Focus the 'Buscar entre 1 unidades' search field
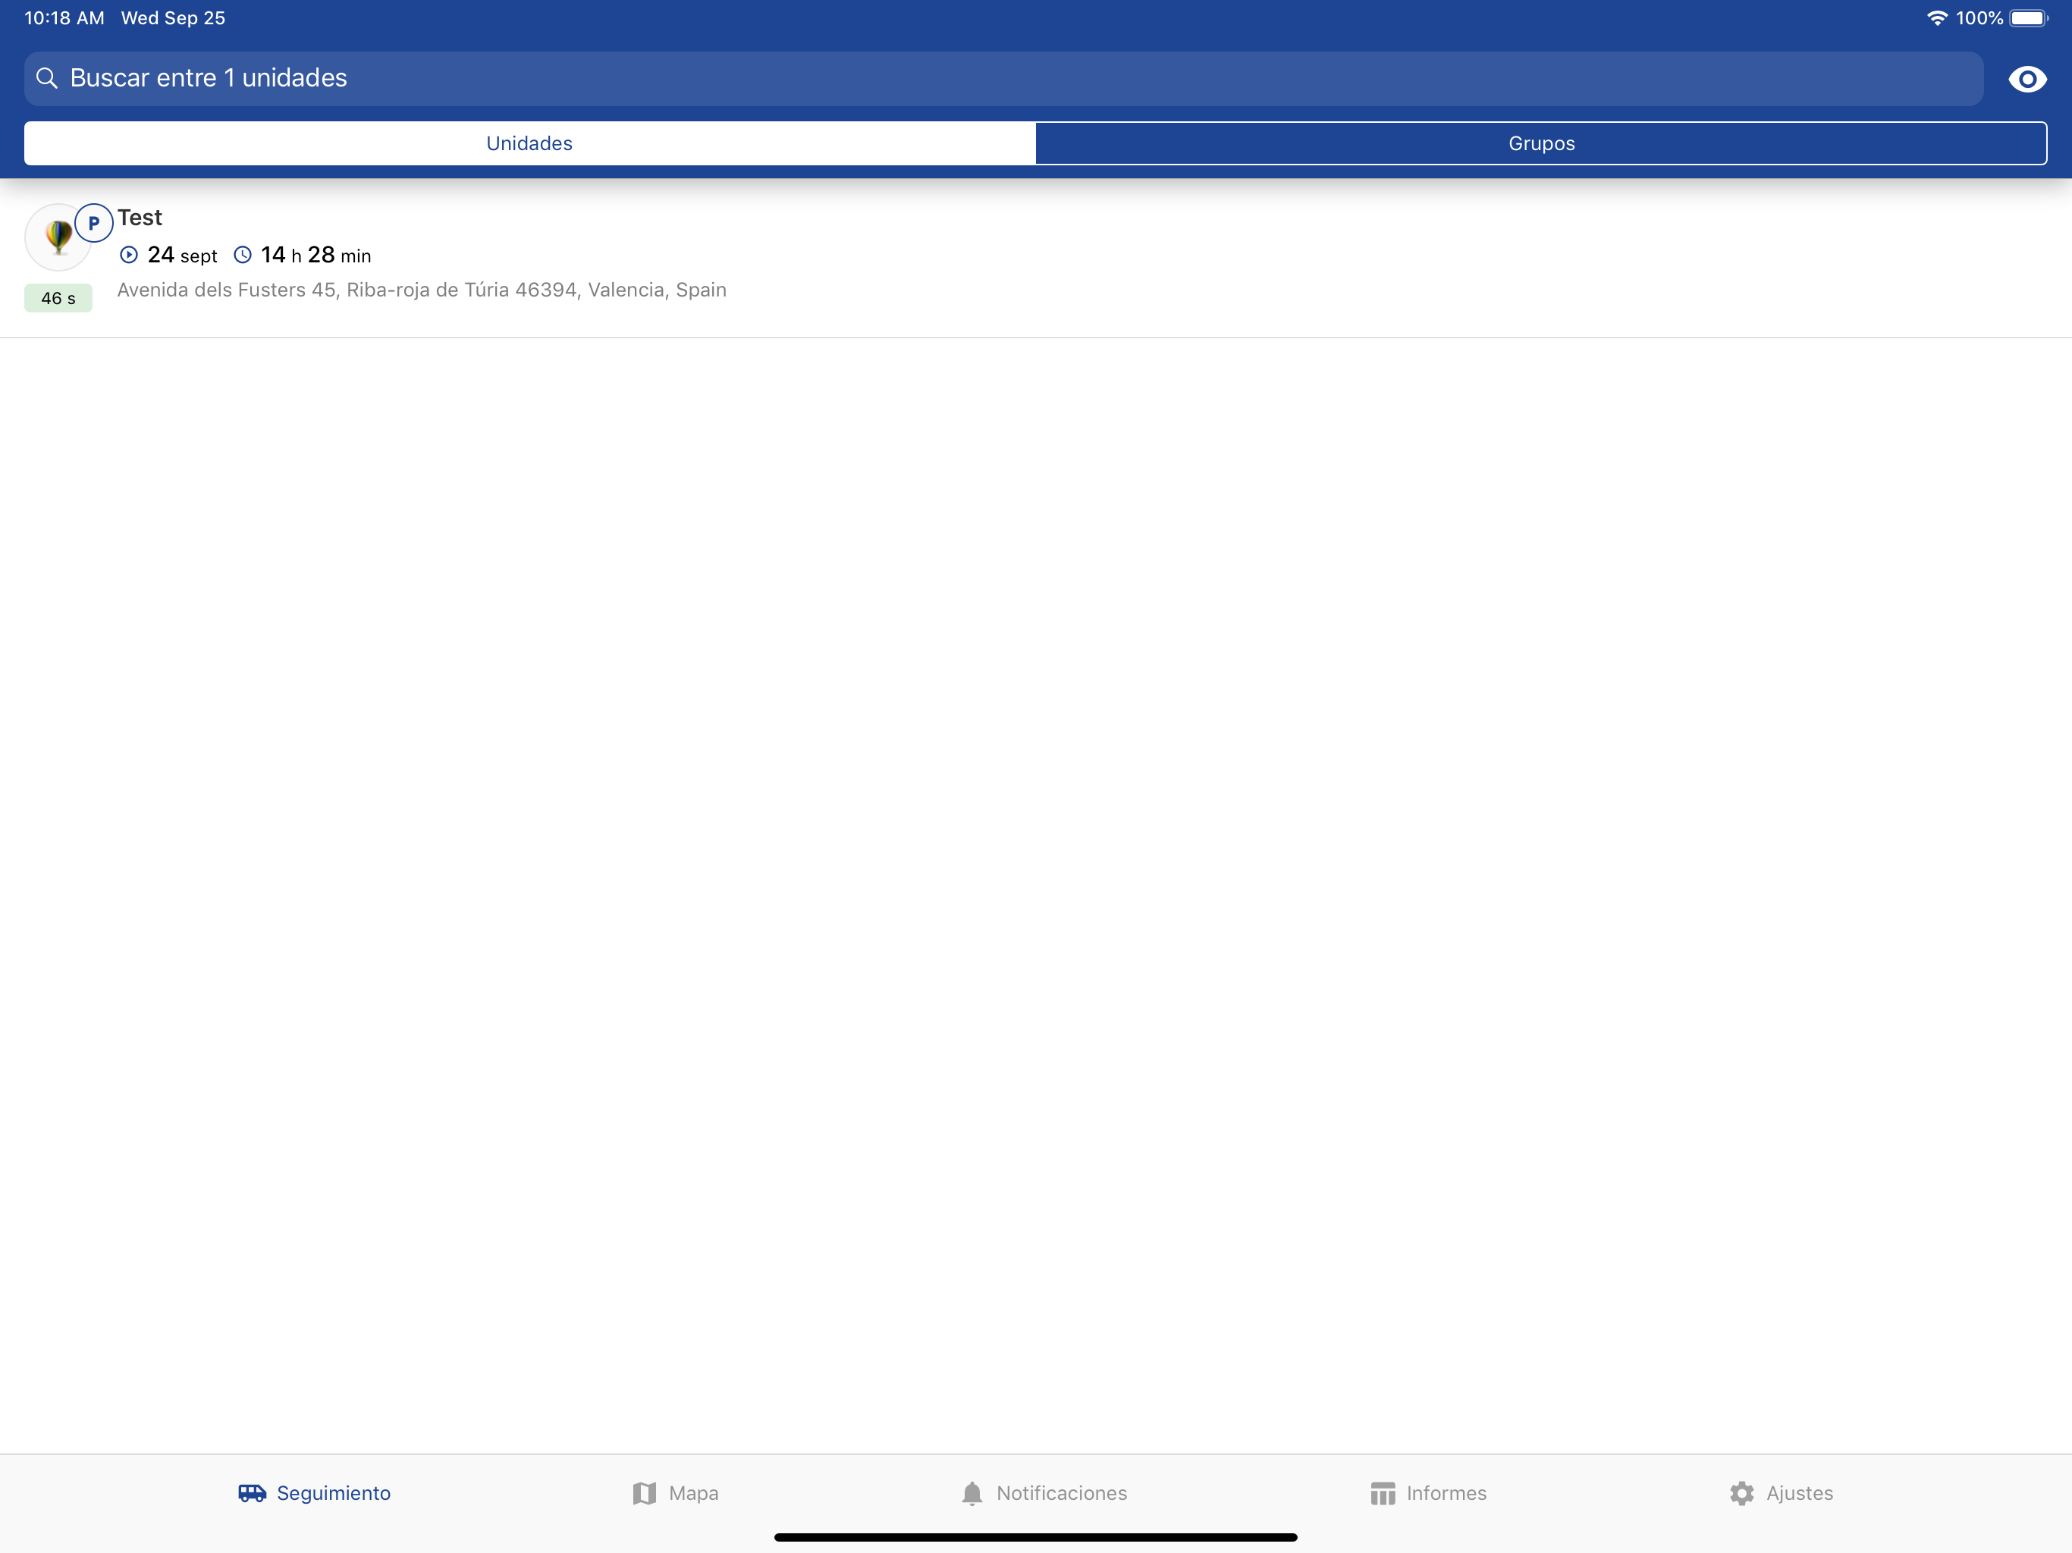This screenshot has height=1553, width=2072. tap(1003, 79)
